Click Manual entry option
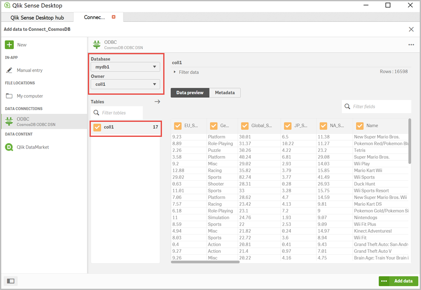 pyautogui.click(x=30, y=70)
